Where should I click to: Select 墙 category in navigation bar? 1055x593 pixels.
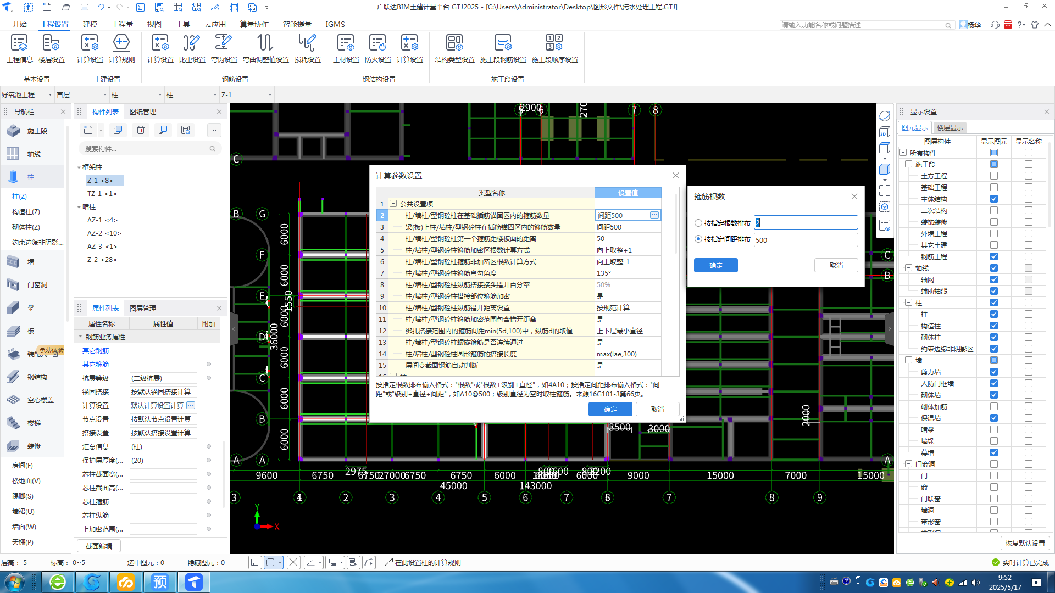(x=33, y=261)
